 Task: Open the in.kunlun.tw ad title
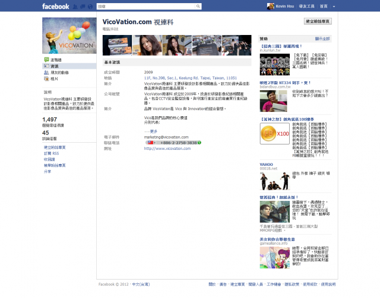click(x=281, y=46)
